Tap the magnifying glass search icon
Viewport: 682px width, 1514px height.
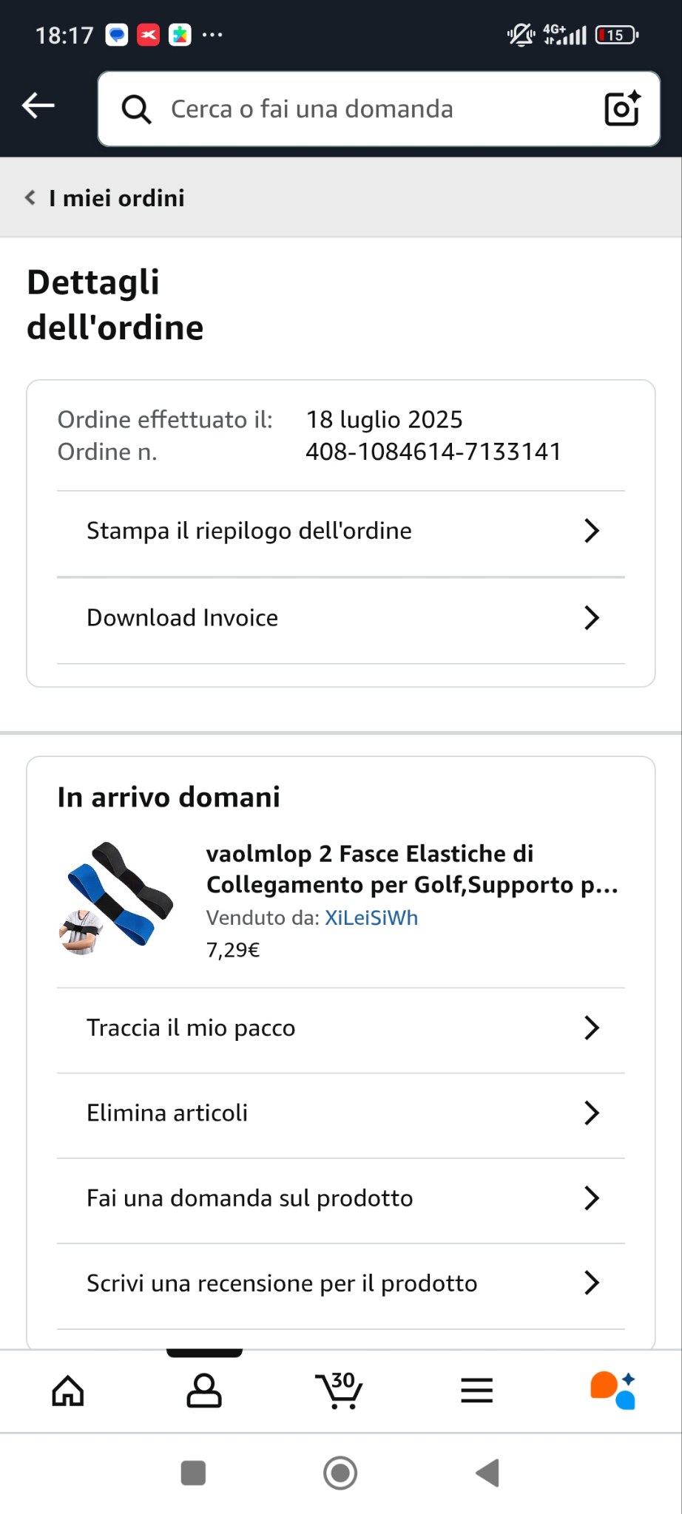click(136, 109)
